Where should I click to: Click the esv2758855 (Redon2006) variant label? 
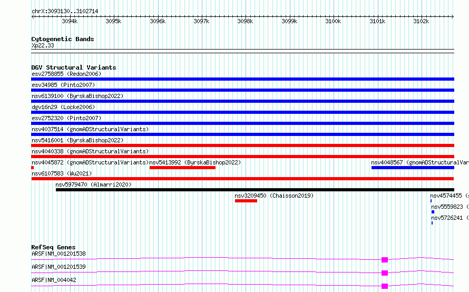pos(66,74)
